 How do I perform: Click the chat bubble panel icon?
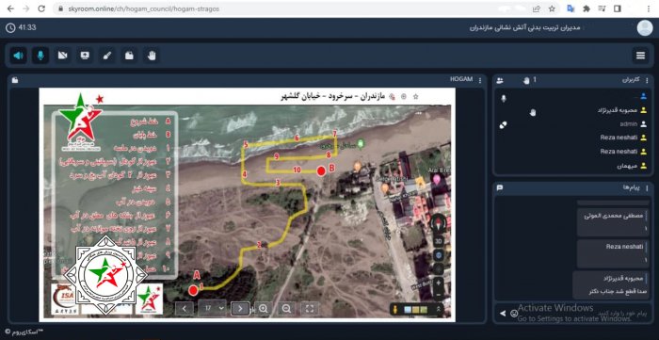500,187
